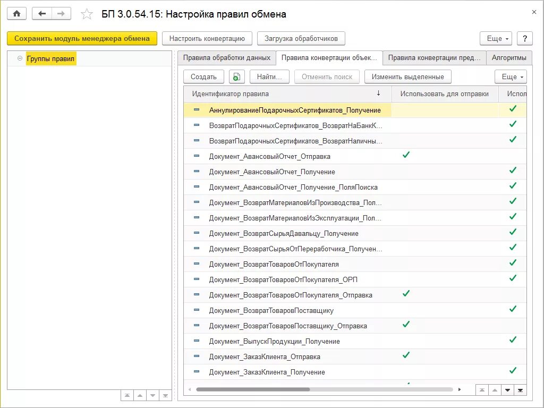The image size is (544, 408).
Task: Click the Создать button
Action: tap(203, 76)
